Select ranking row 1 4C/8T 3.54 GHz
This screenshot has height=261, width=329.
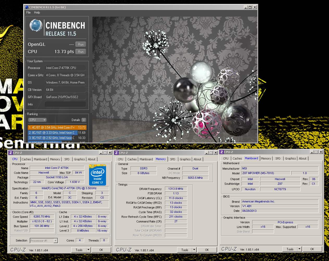57,128
